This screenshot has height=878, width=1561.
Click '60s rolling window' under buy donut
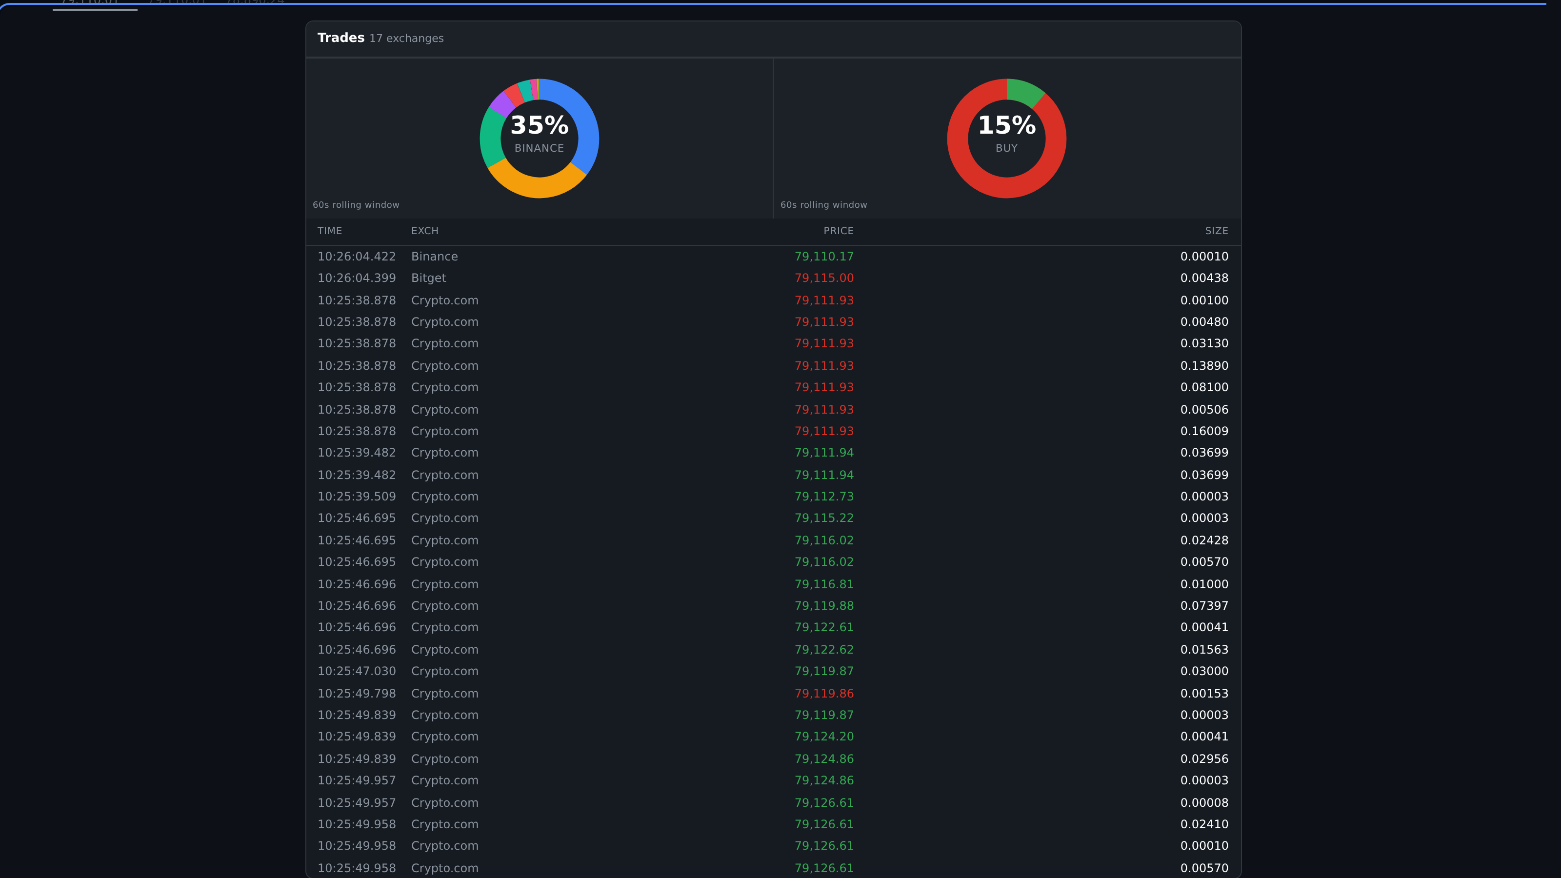click(x=823, y=205)
